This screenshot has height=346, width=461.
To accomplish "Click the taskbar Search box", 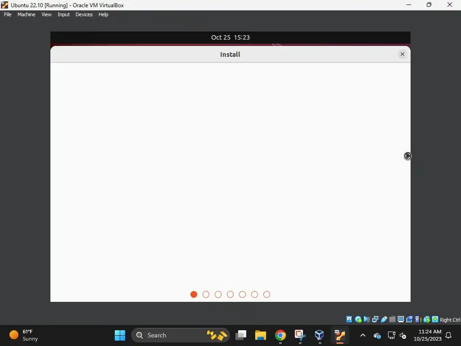I will 181,335.
